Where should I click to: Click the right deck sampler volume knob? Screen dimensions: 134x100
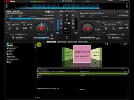click(x=127, y=24)
